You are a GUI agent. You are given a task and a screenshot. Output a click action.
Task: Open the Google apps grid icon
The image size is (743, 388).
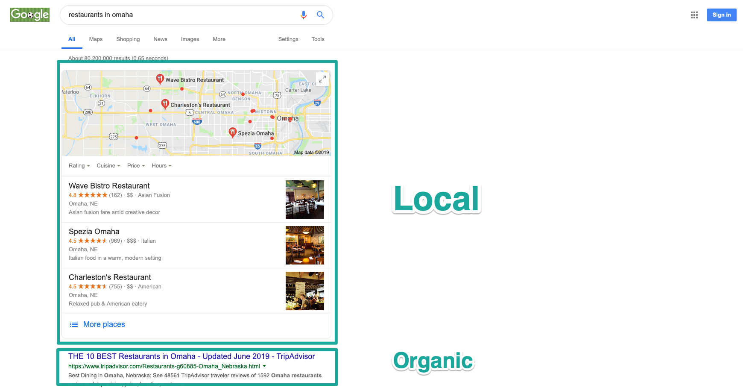[694, 15]
